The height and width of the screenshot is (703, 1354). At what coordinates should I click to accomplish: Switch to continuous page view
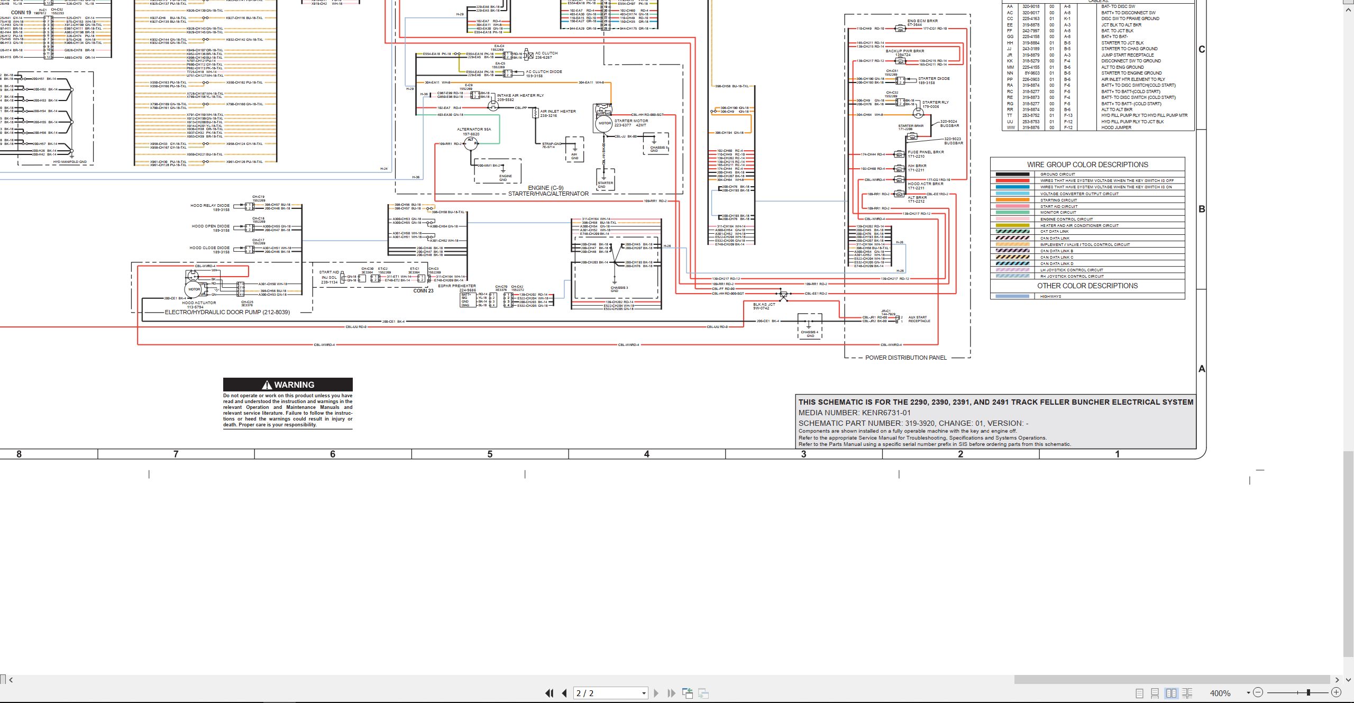(1155, 693)
